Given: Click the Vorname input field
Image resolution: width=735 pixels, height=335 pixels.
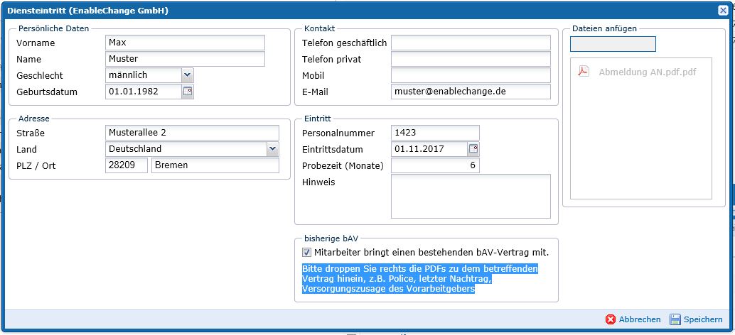Looking at the screenshot, I should click(x=185, y=43).
